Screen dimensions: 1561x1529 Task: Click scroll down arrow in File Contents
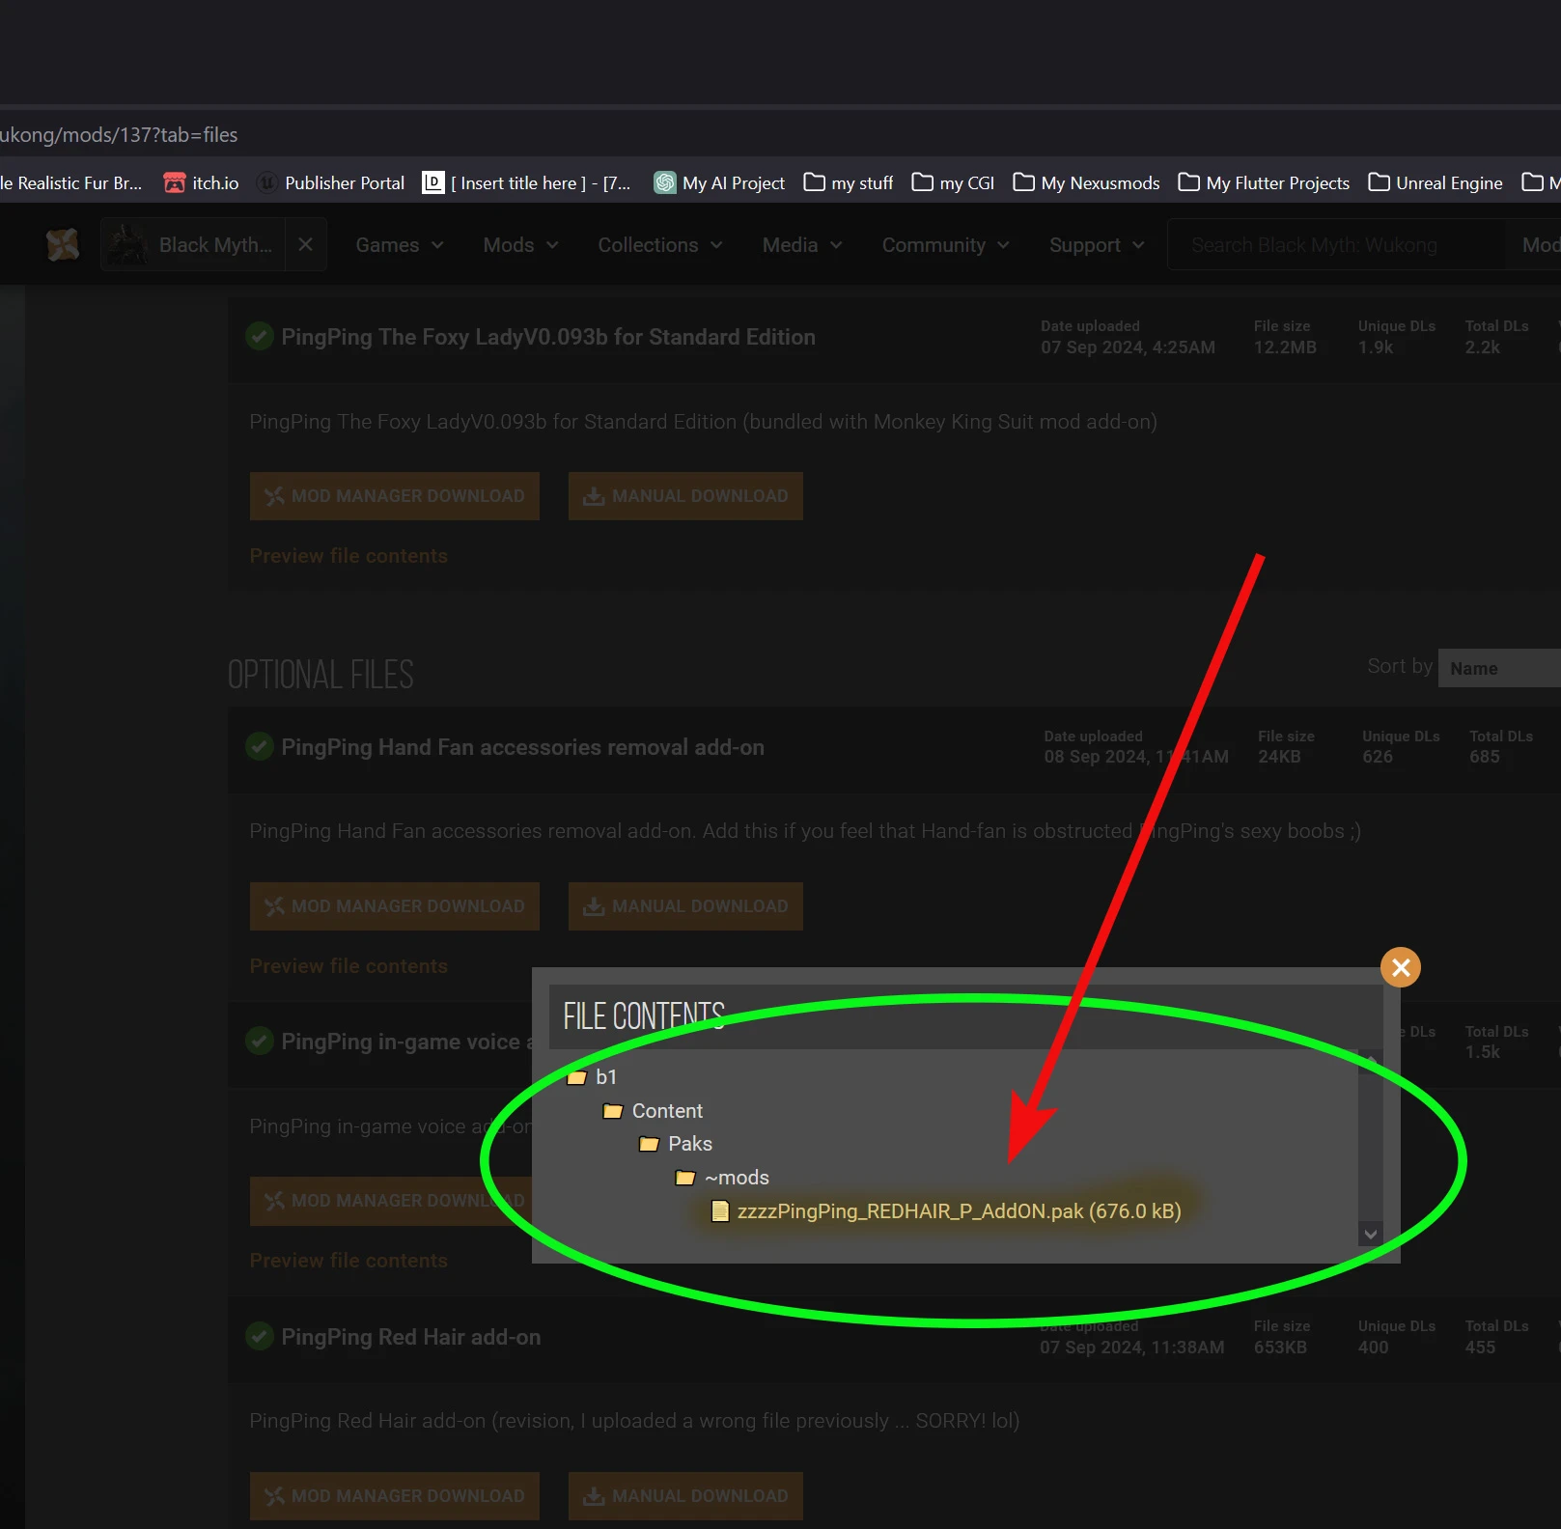(x=1370, y=1234)
